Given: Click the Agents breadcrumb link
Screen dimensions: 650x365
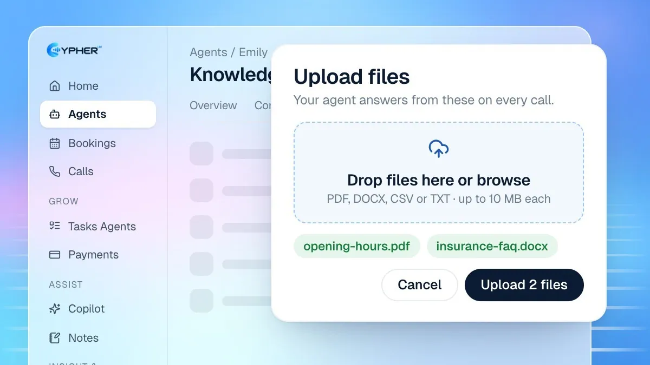Looking at the screenshot, I should coord(209,52).
